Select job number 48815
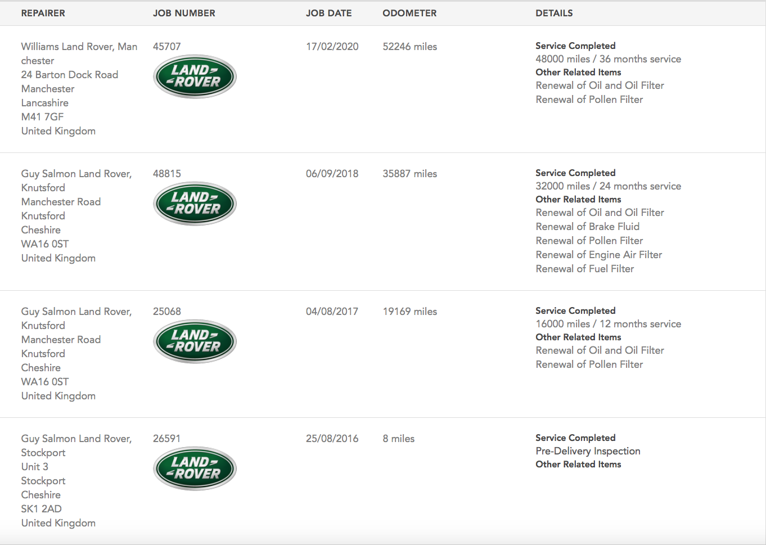Screen dimensions: 766x545 (x=167, y=174)
